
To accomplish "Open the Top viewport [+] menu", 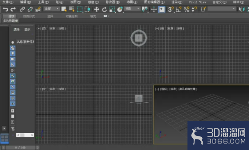I will click(x=39, y=28).
